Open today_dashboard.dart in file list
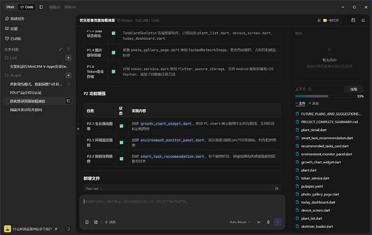This screenshot has width=372, height=235. click(318, 202)
